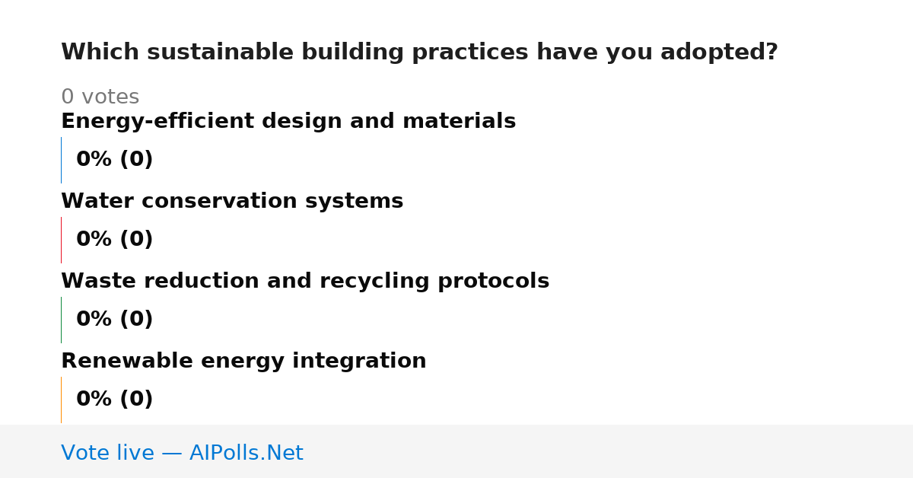Click the blue bar under Energy-efficient design
913x478 pixels.
tap(62, 160)
